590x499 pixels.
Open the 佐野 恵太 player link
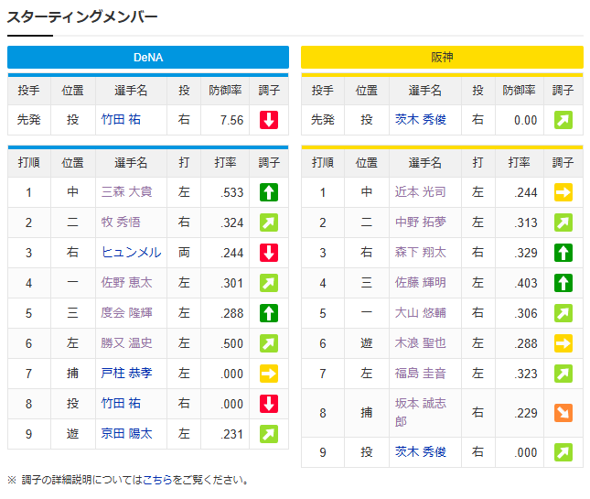[x=126, y=283]
